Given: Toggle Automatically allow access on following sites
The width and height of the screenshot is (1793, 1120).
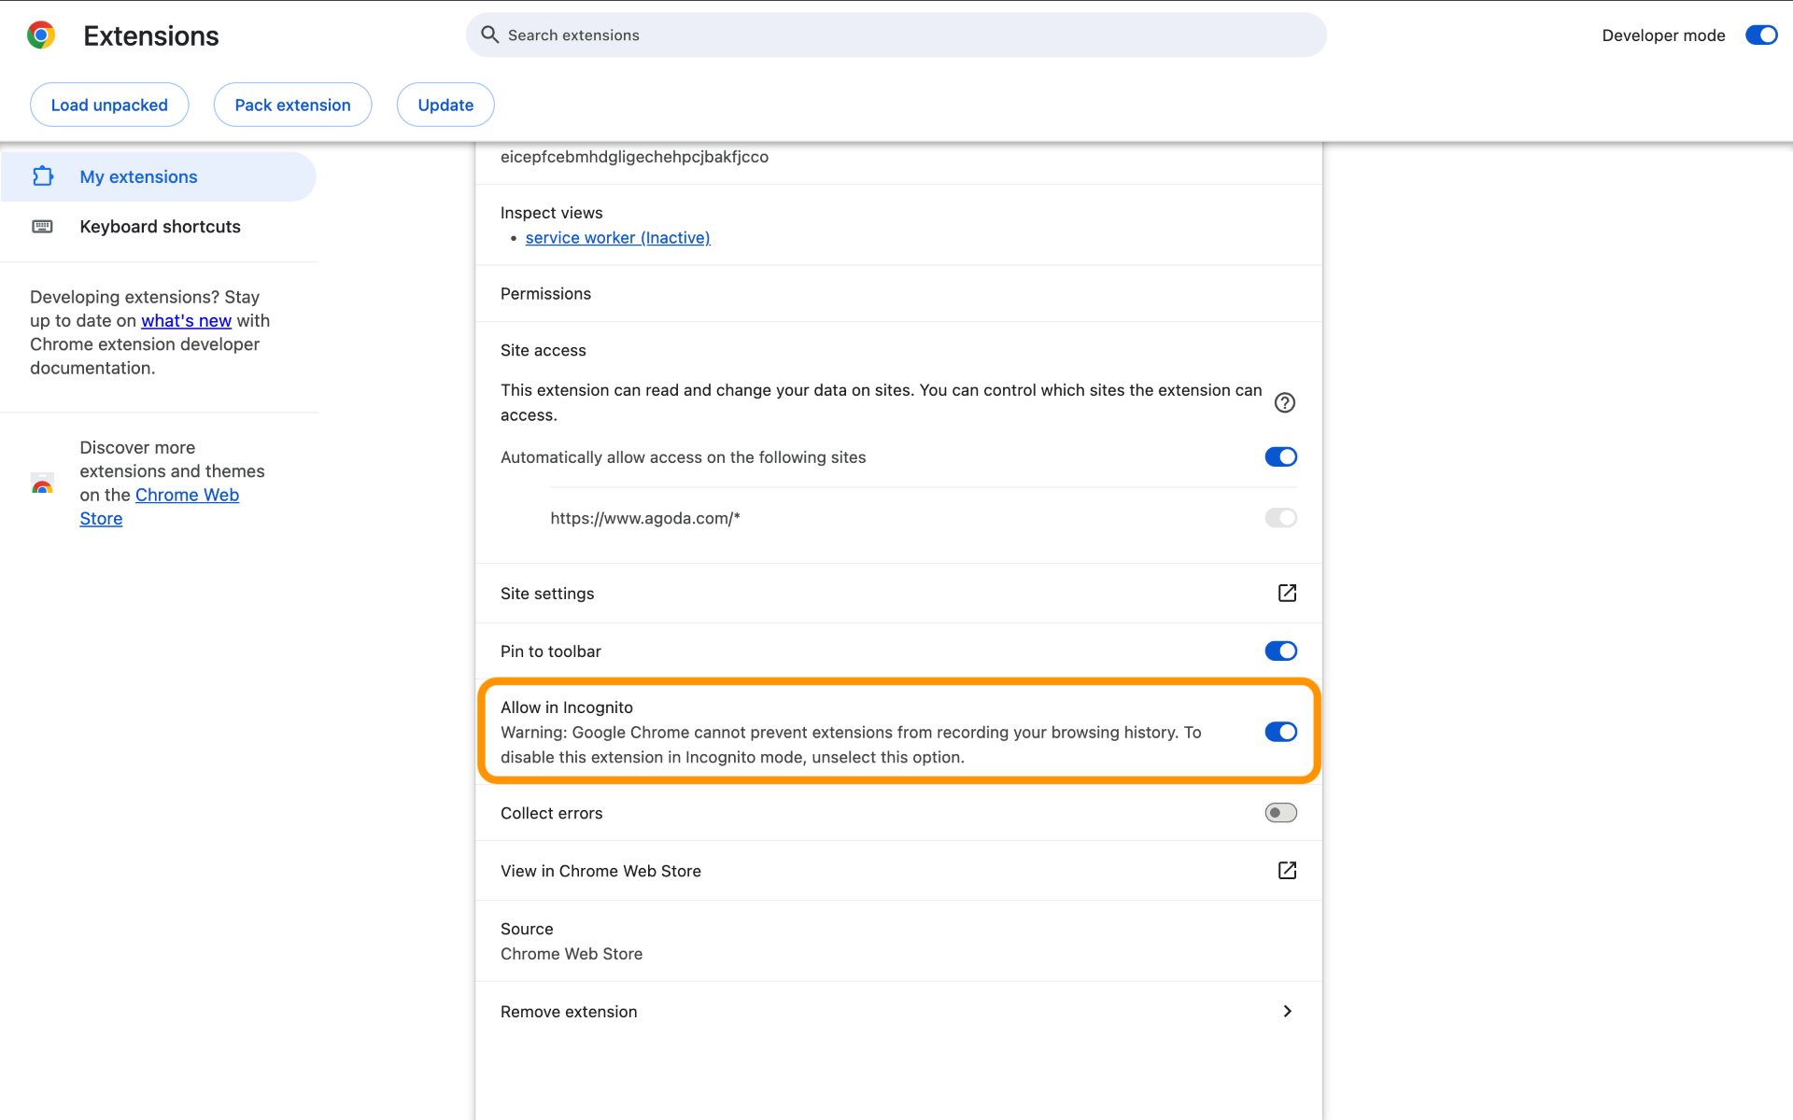Looking at the screenshot, I should (x=1280, y=456).
